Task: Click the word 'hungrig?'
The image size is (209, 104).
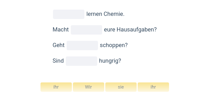Action: [110, 61]
